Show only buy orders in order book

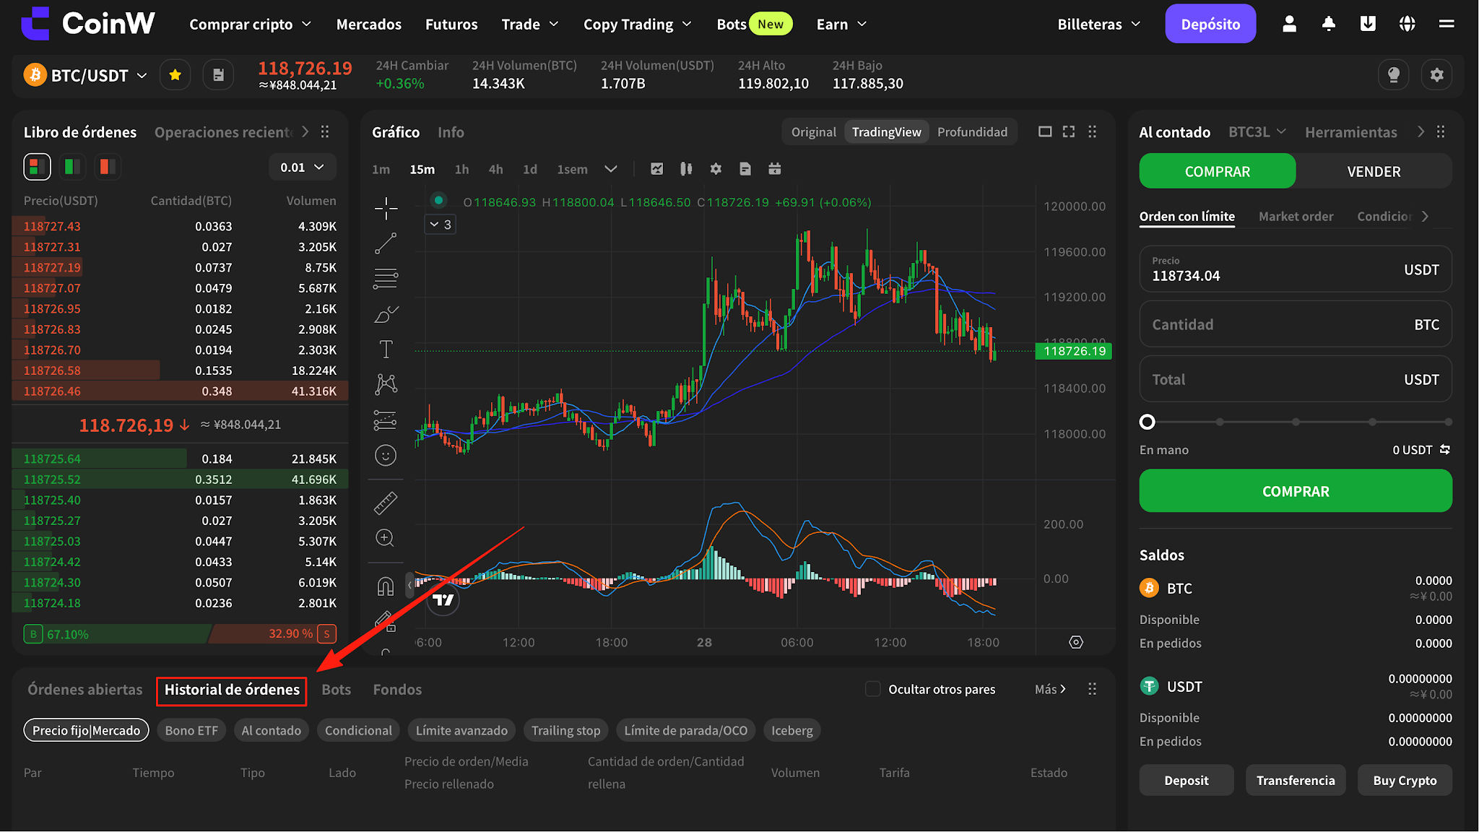click(x=71, y=167)
